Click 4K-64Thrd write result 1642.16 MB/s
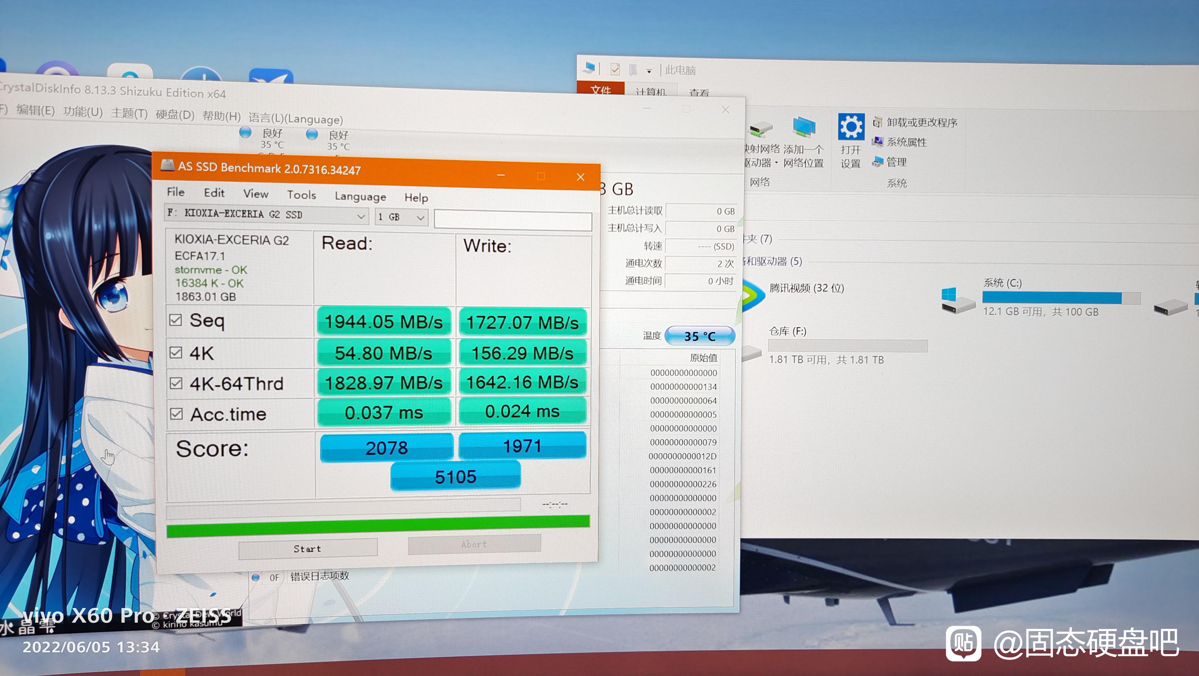Image resolution: width=1199 pixels, height=676 pixels. click(x=522, y=382)
